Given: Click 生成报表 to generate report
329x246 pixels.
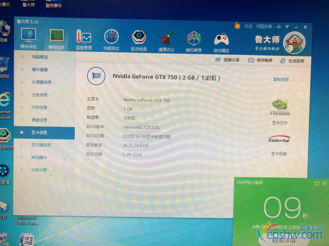Looking at the screenshot, I should click(292, 61).
